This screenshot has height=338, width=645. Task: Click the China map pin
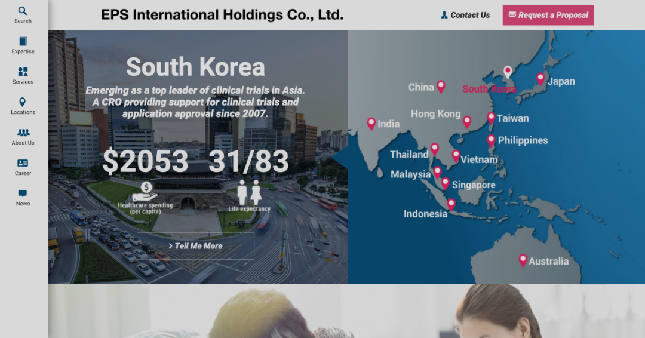click(x=441, y=87)
